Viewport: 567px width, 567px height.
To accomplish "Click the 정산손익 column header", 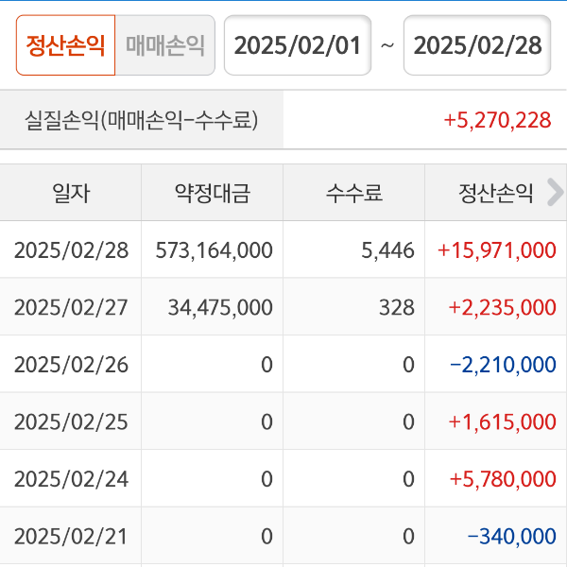I will 495,194.
